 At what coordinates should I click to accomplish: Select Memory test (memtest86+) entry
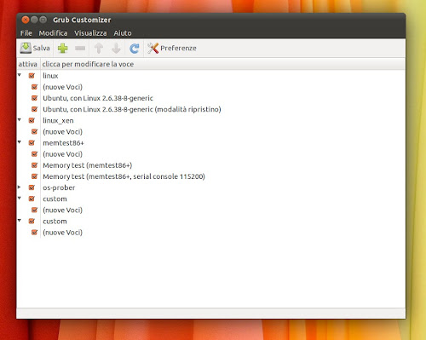pyautogui.click(x=88, y=165)
